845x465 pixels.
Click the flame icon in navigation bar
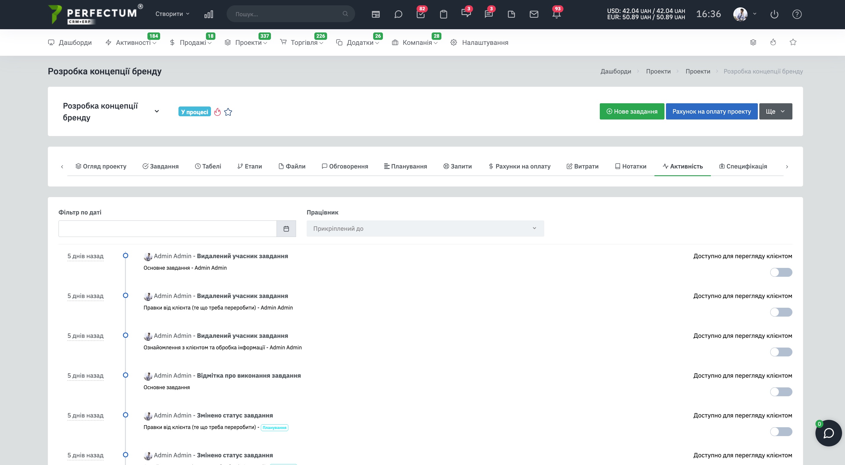click(x=773, y=42)
